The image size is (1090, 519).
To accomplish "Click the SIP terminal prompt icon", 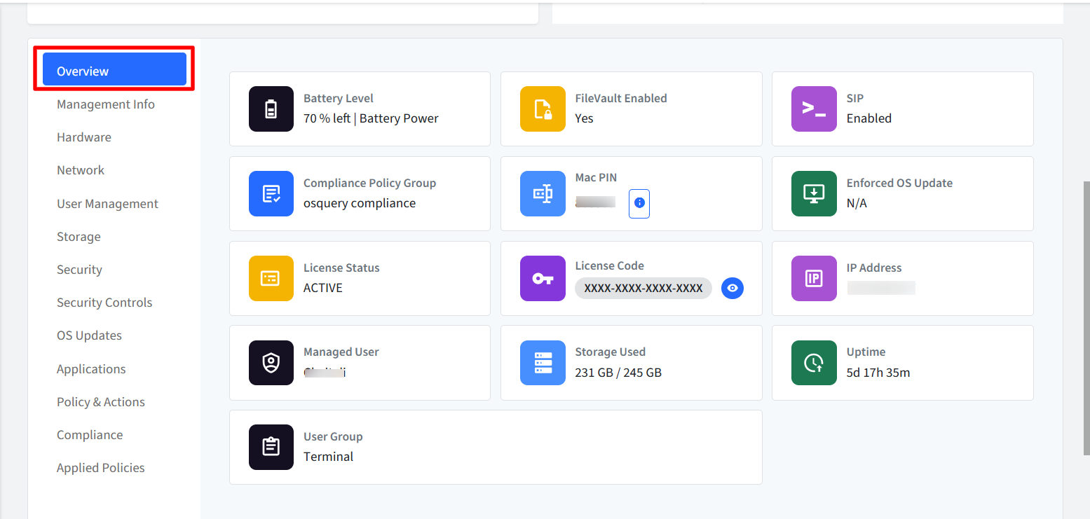I will 814,109.
